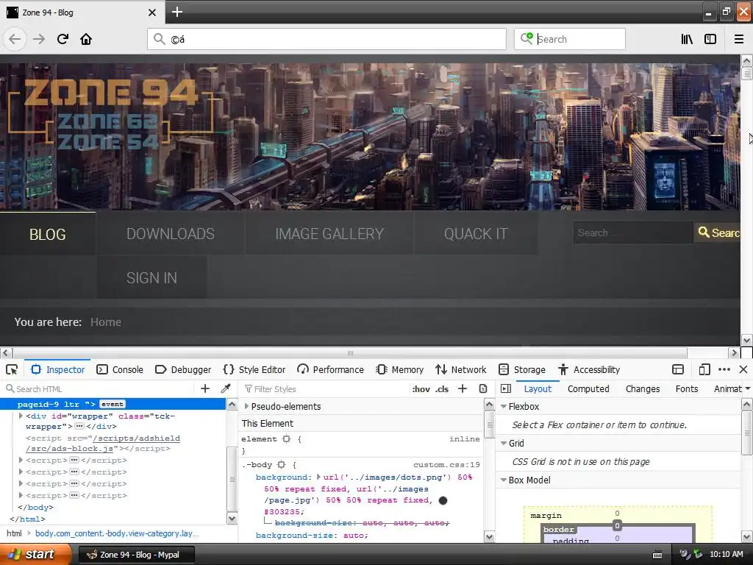
Task: Add a new CSS rule
Action: (x=463, y=388)
